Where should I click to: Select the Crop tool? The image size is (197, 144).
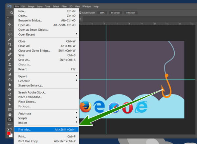(10, 44)
